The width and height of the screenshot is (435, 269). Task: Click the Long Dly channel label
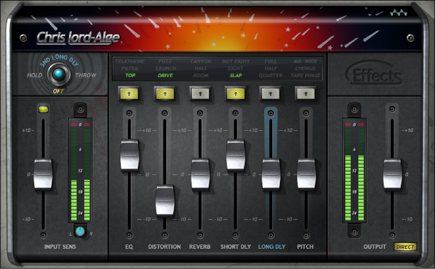(271, 246)
